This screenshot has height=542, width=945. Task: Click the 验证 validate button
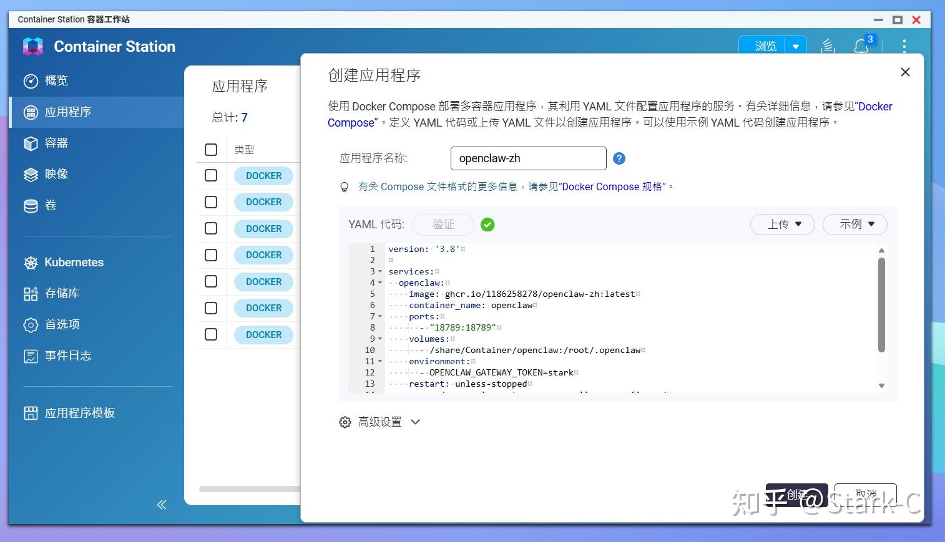tap(443, 225)
